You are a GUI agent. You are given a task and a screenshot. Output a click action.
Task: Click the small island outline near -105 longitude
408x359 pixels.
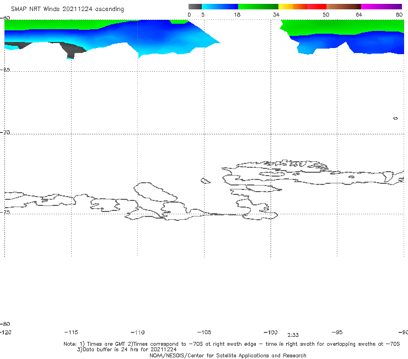coord(205,181)
